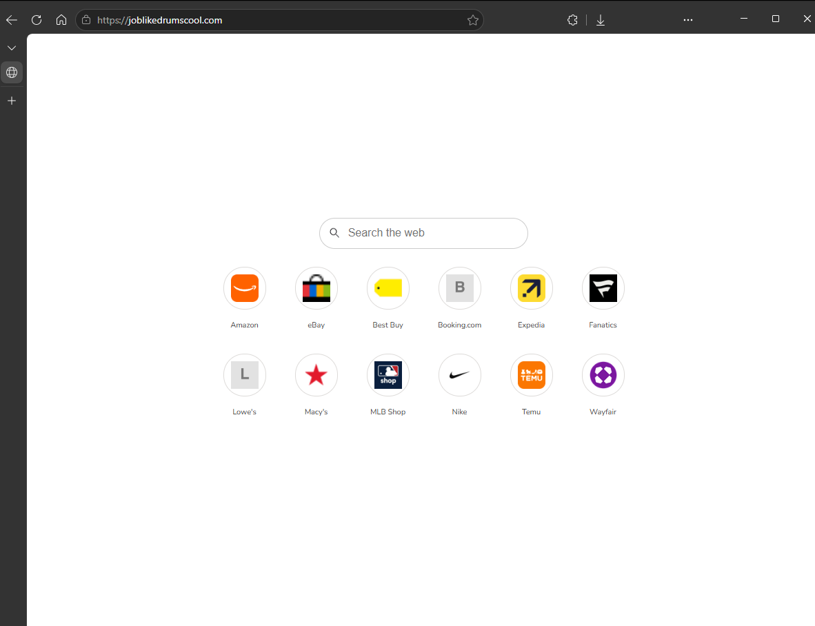Open the Nike swoosh shortcut icon

[460, 375]
